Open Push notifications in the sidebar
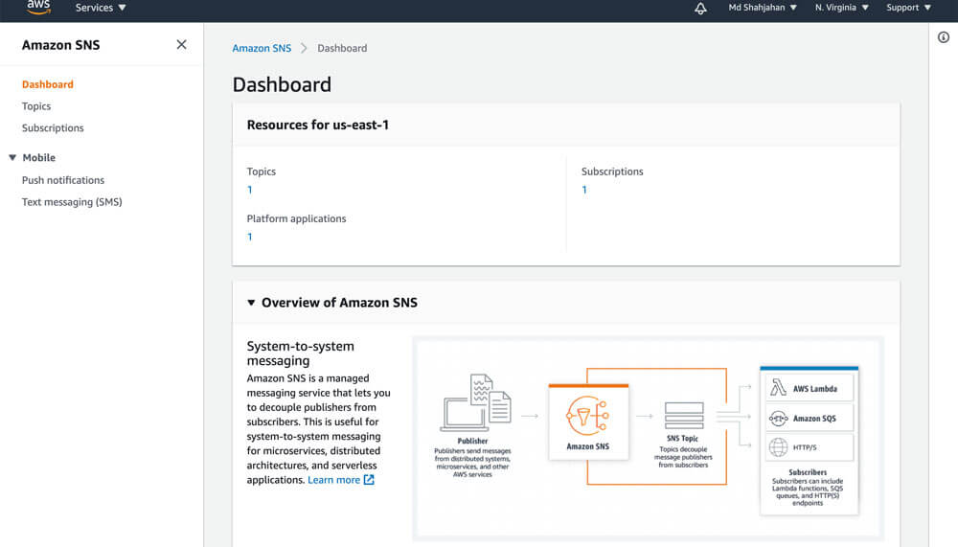The width and height of the screenshot is (958, 547). click(63, 180)
